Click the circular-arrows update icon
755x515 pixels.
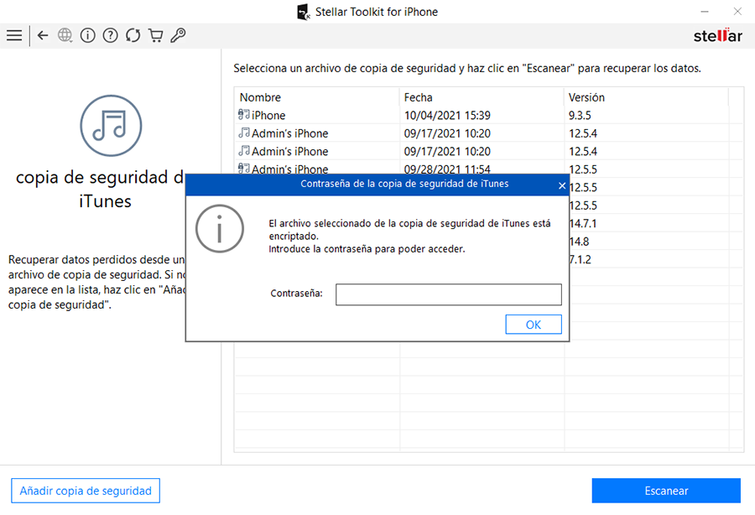[x=133, y=35]
